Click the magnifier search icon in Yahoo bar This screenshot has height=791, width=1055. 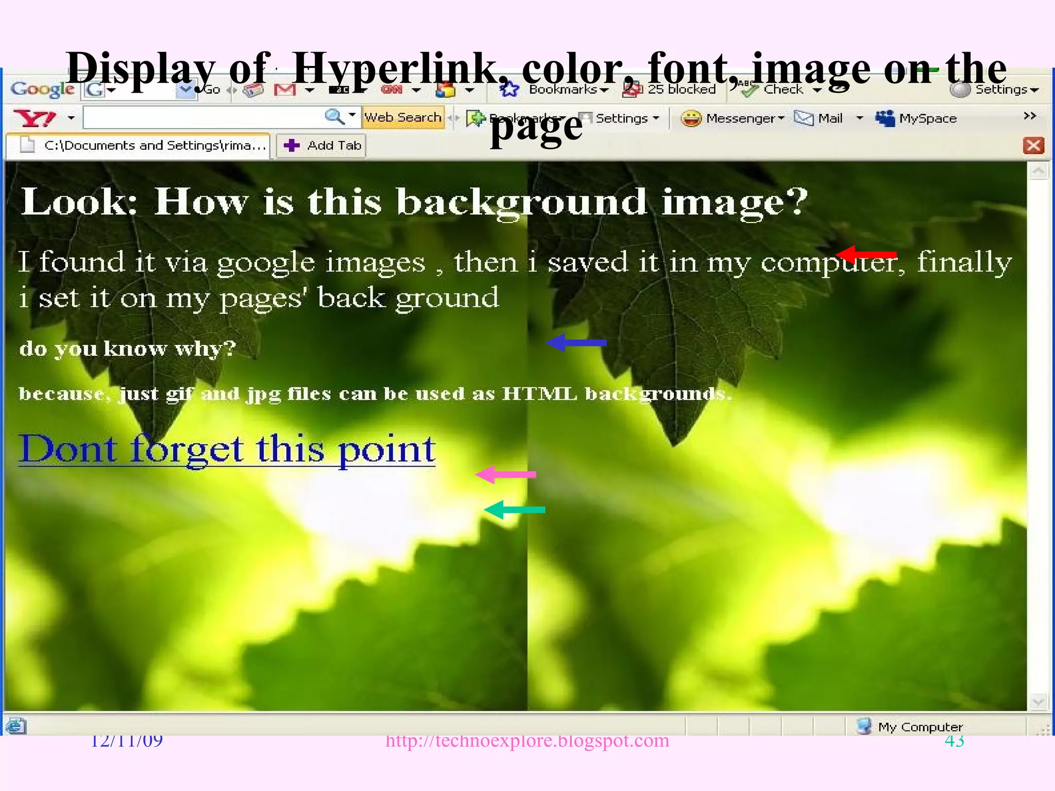(334, 117)
